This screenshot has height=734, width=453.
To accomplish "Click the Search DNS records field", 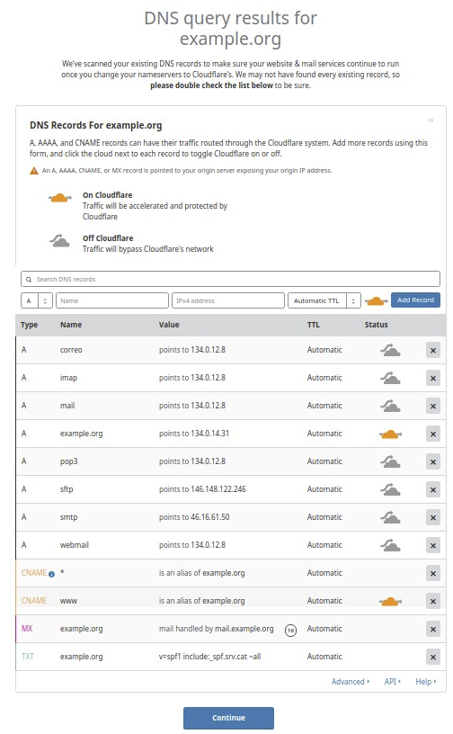I will point(230,279).
